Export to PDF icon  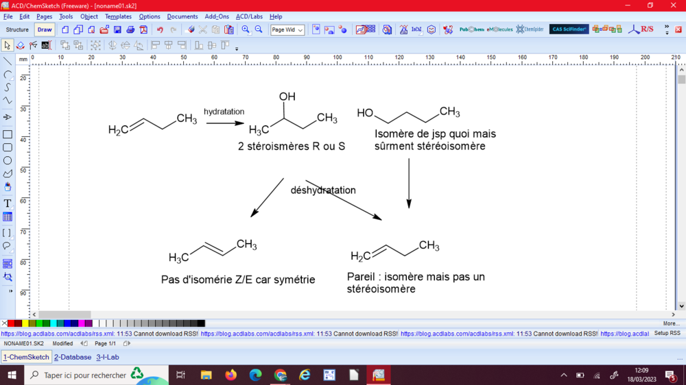[x=143, y=29]
